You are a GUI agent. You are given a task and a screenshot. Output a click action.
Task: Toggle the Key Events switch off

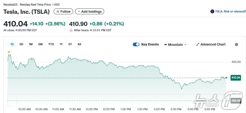pos(136,44)
